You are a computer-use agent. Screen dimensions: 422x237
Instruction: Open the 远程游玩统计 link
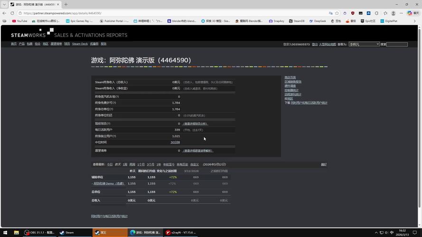click(x=293, y=95)
